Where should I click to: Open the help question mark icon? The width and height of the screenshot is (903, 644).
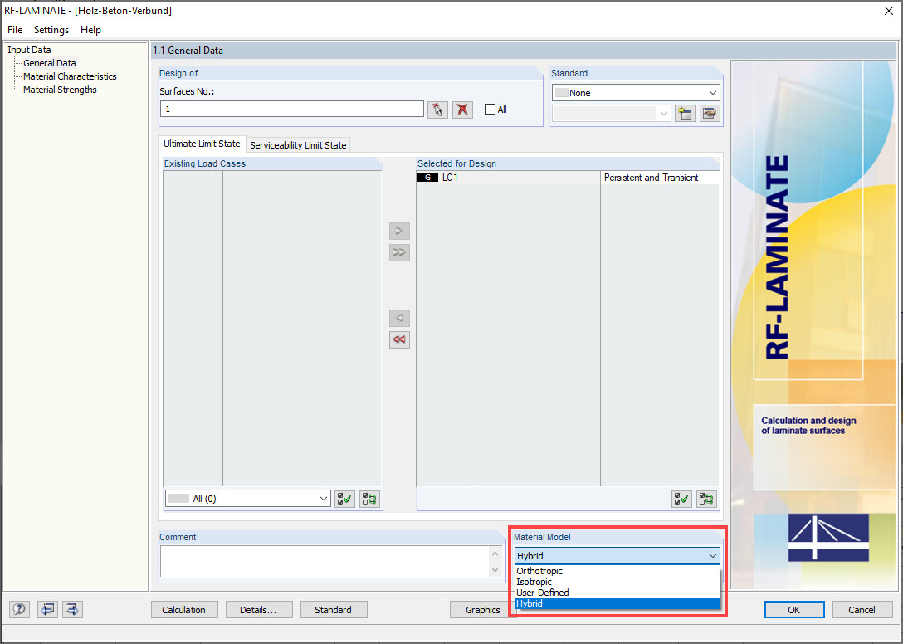(20, 609)
